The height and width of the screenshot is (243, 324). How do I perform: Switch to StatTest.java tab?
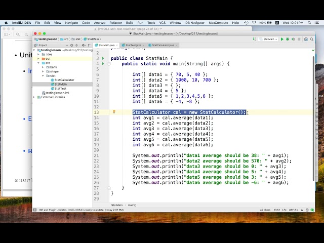(133, 45)
